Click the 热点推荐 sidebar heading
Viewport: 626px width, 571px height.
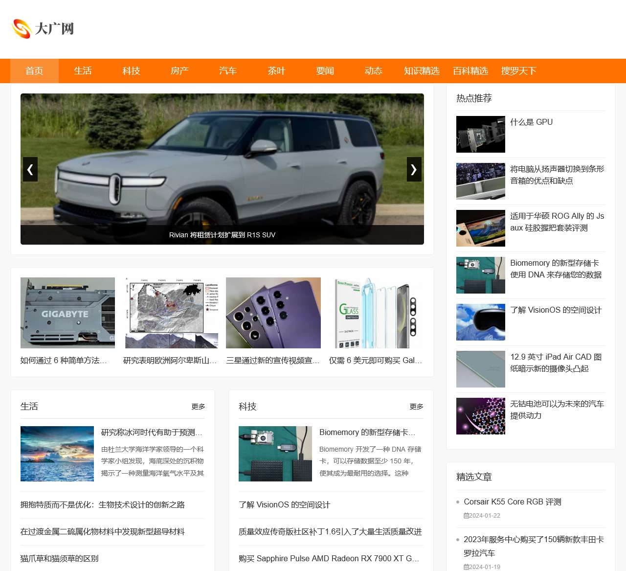coord(474,98)
